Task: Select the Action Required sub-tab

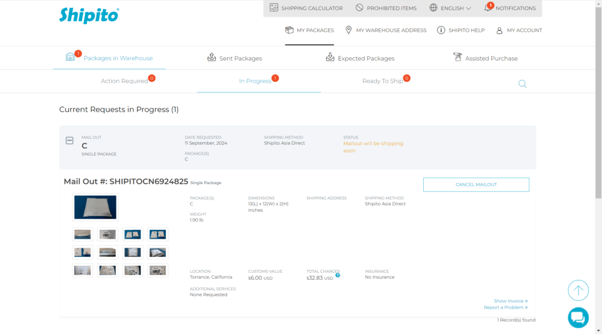Action: point(125,81)
